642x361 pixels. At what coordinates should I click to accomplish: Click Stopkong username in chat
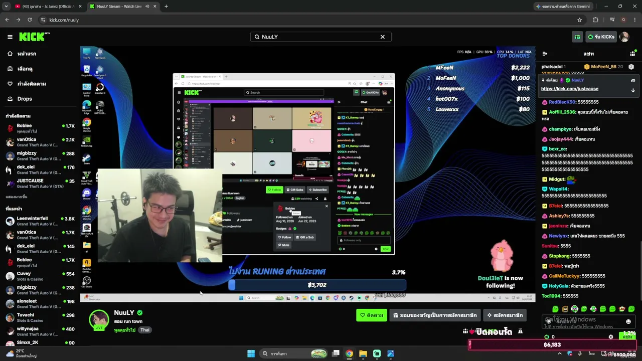[x=560, y=256]
